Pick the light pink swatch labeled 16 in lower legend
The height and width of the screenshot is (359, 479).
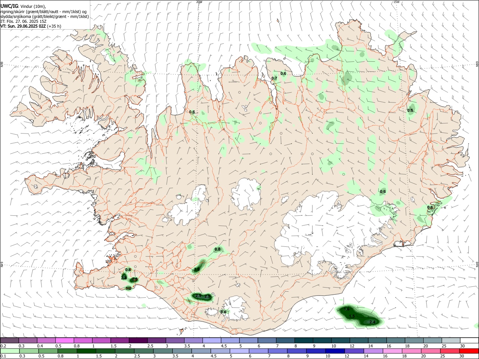click(x=393, y=351)
